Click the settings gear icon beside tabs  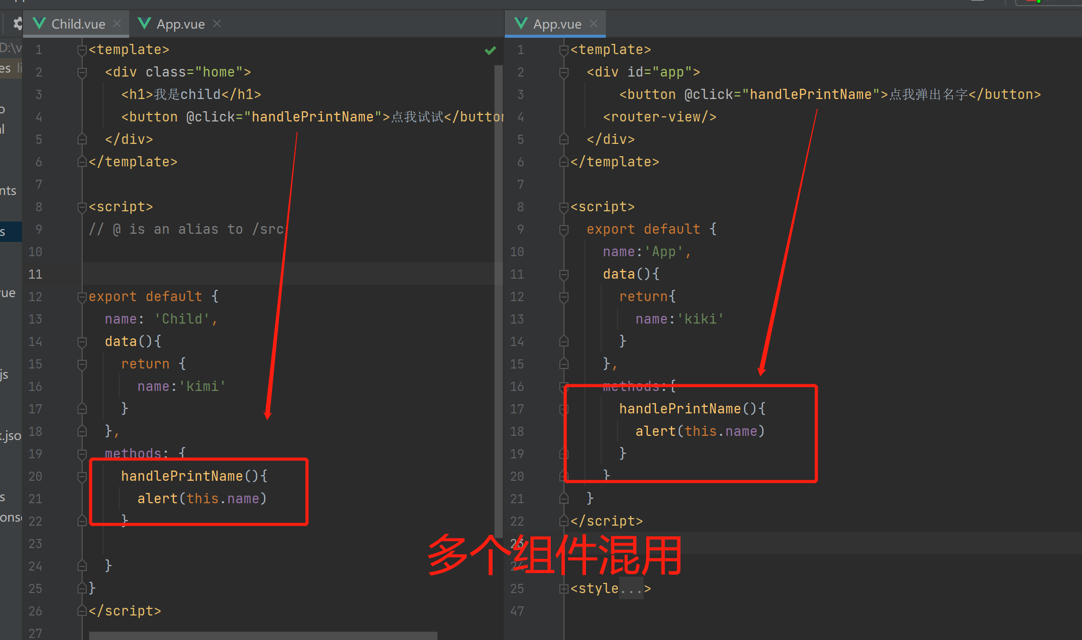pyautogui.click(x=17, y=23)
